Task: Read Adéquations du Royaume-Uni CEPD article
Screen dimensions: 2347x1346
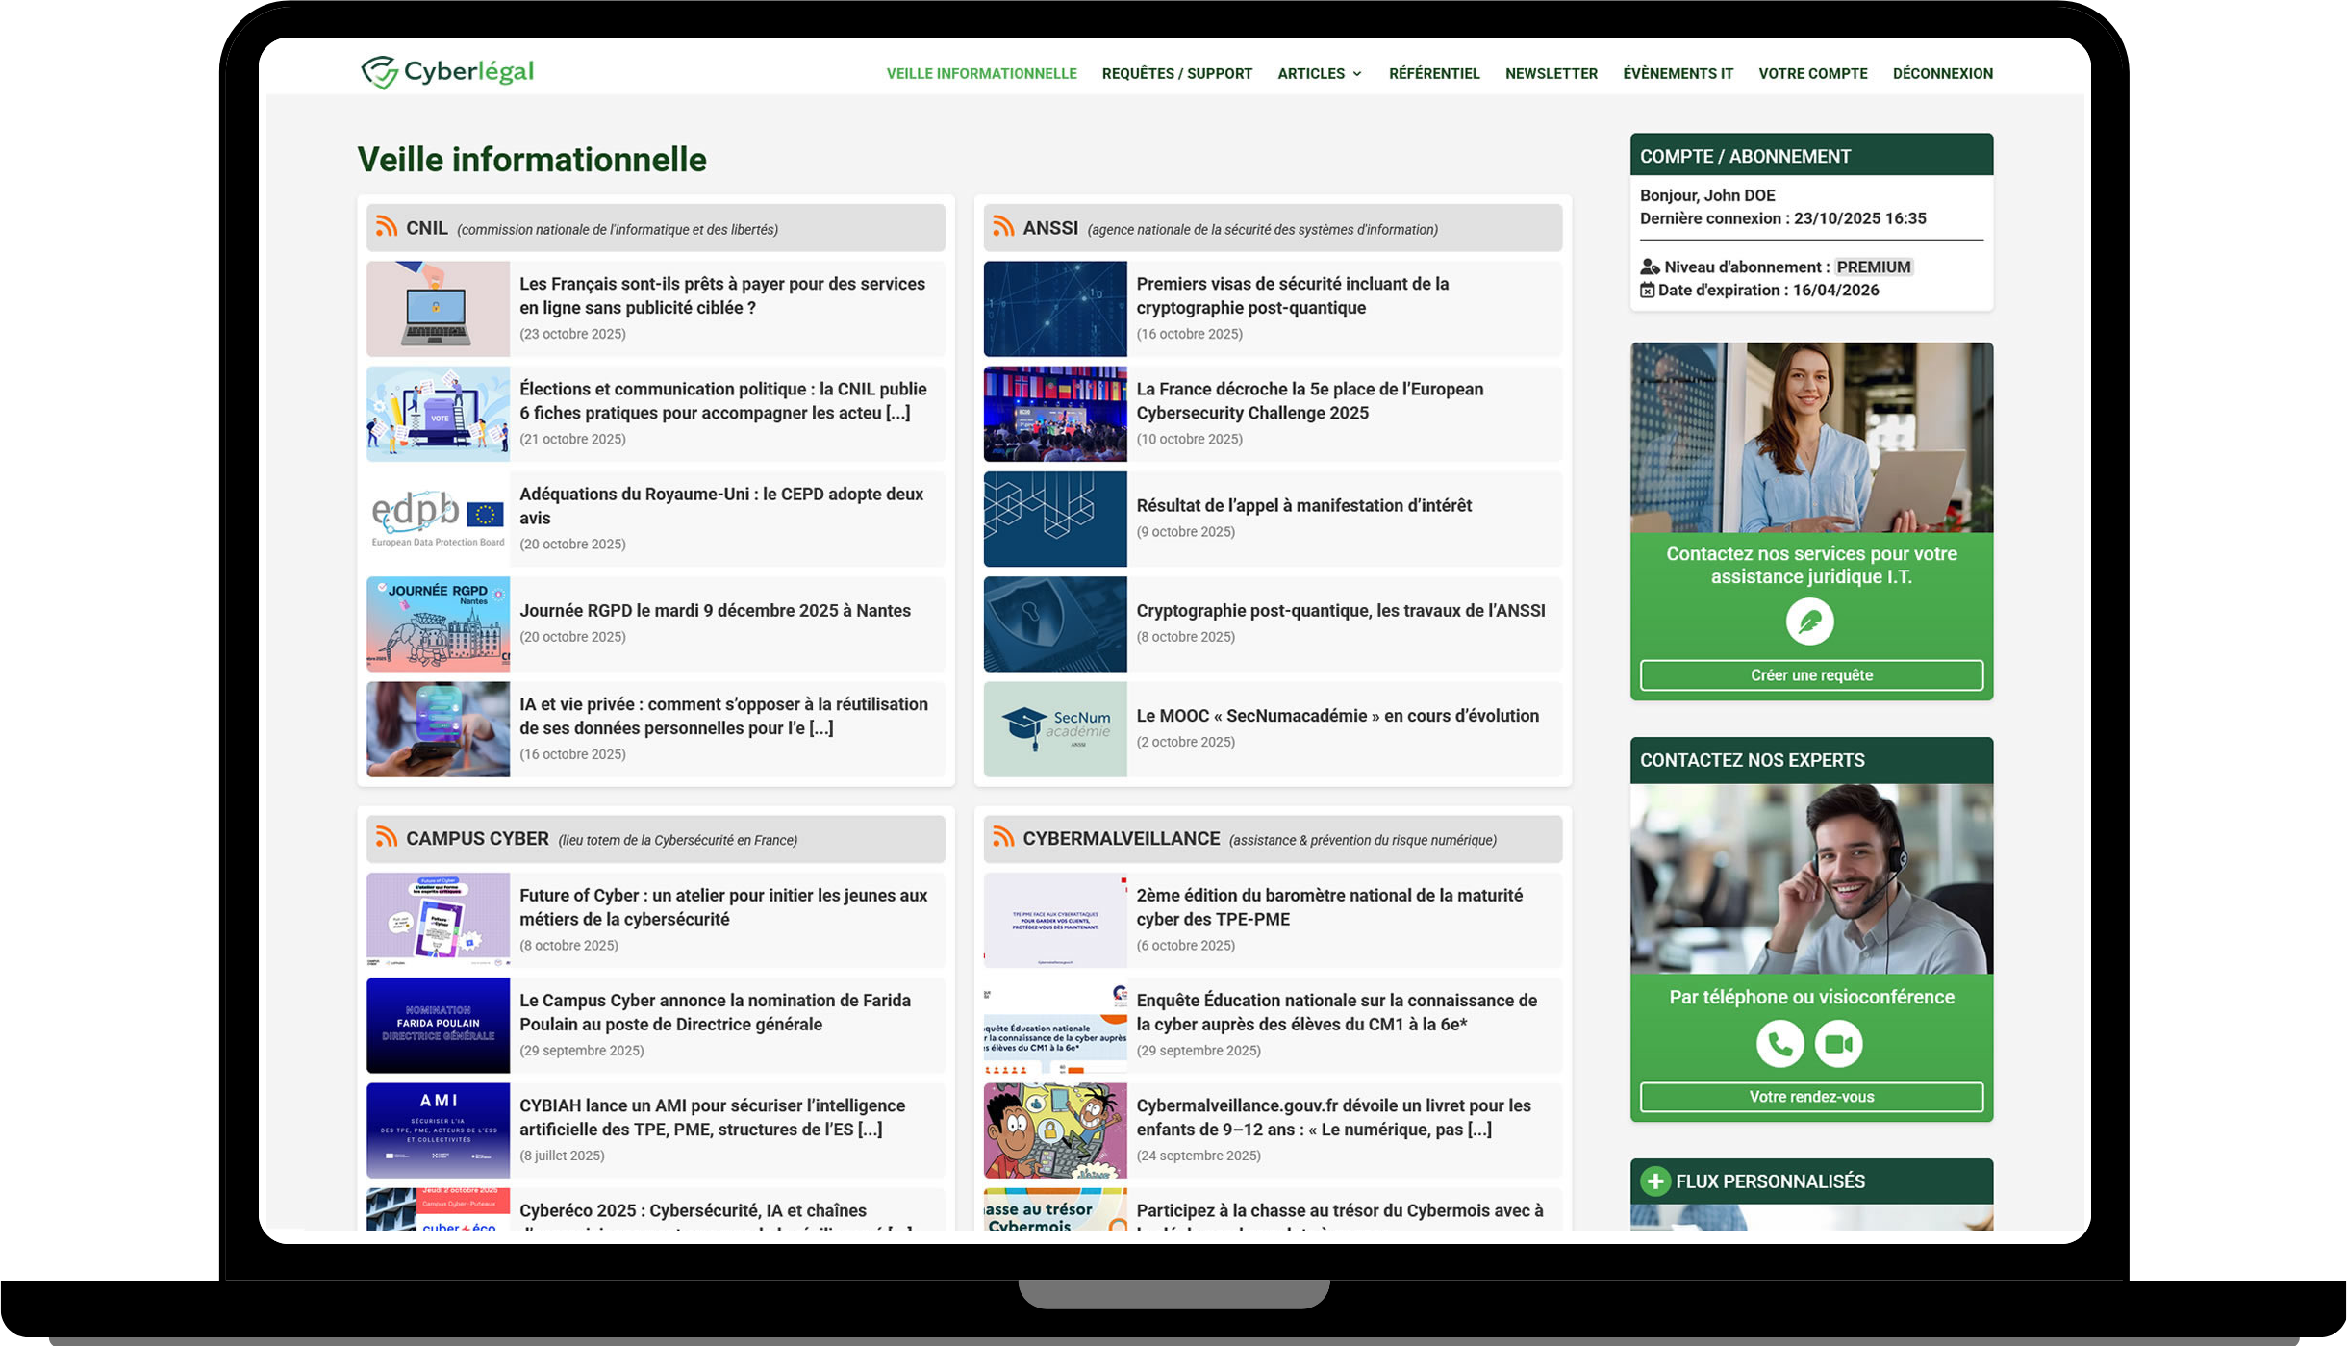Action: pos(721,506)
